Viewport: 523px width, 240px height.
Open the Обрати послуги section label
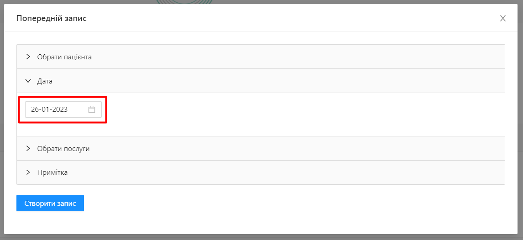click(63, 148)
